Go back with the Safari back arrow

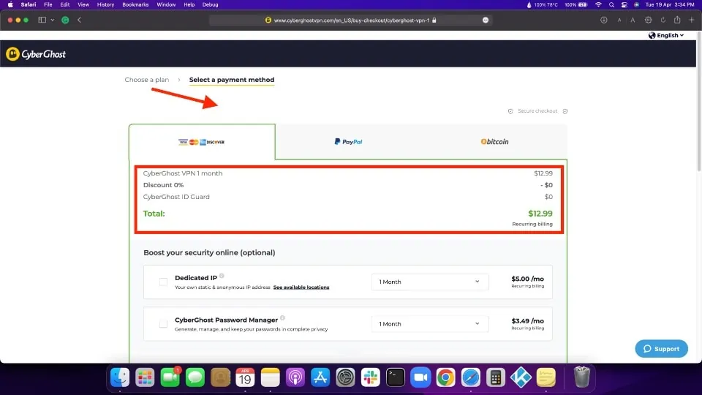click(79, 20)
